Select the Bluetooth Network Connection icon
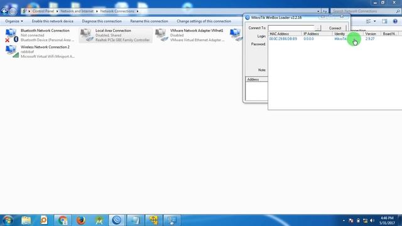The height and width of the screenshot is (226, 402). click(x=11, y=35)
